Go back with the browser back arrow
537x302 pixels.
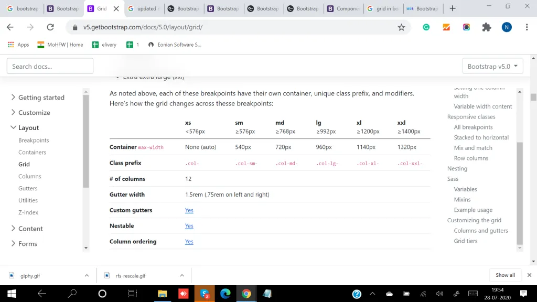pos(10,27)
